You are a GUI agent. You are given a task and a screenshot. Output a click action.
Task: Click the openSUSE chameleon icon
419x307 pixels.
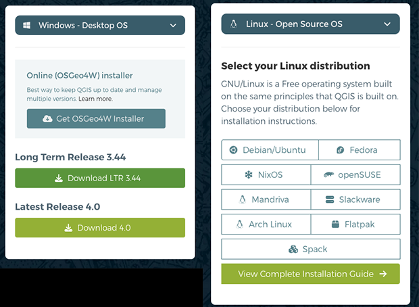pos(330,175)
